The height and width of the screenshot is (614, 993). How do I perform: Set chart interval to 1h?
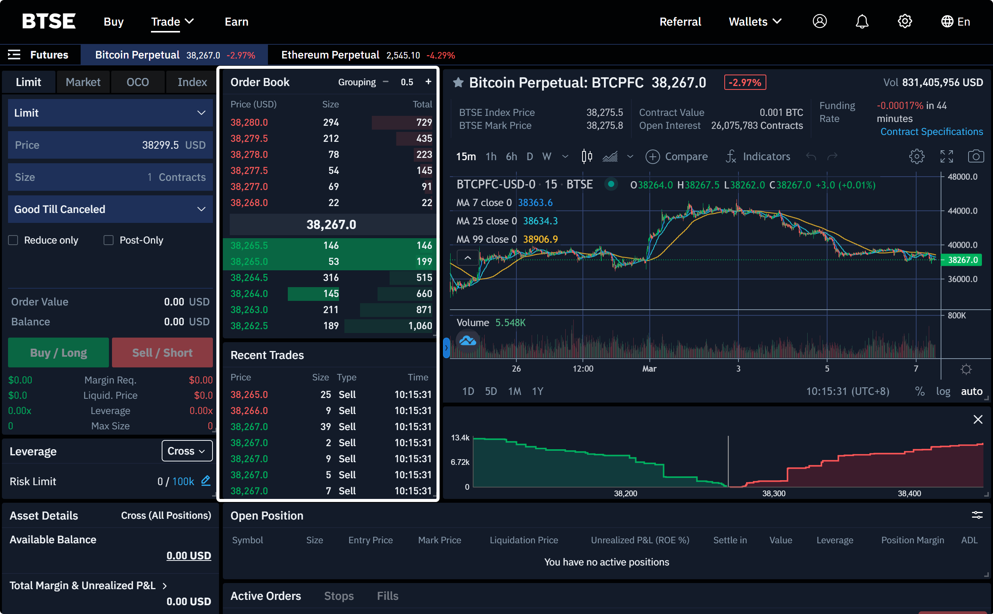pyautogui.click(x=491, y=156)
